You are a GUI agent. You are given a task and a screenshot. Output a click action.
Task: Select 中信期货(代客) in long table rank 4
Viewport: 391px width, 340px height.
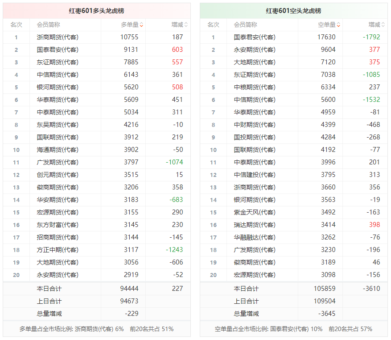(58, 75)
